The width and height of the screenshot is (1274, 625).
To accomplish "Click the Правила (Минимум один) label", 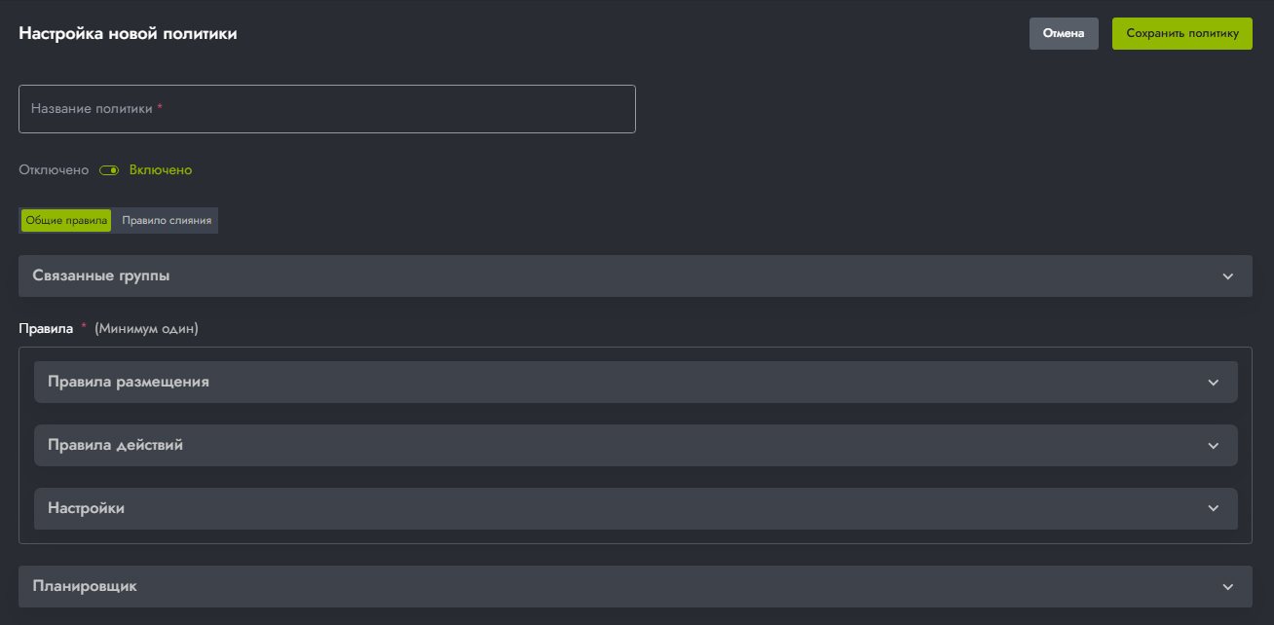I will click(108, 329).
